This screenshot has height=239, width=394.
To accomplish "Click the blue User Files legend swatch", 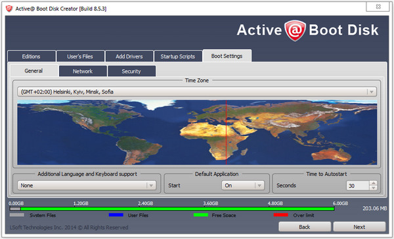I will point(116,215).
